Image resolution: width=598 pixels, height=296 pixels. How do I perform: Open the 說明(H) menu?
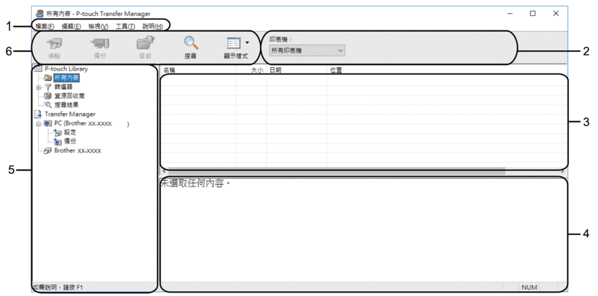pos(153,26)
